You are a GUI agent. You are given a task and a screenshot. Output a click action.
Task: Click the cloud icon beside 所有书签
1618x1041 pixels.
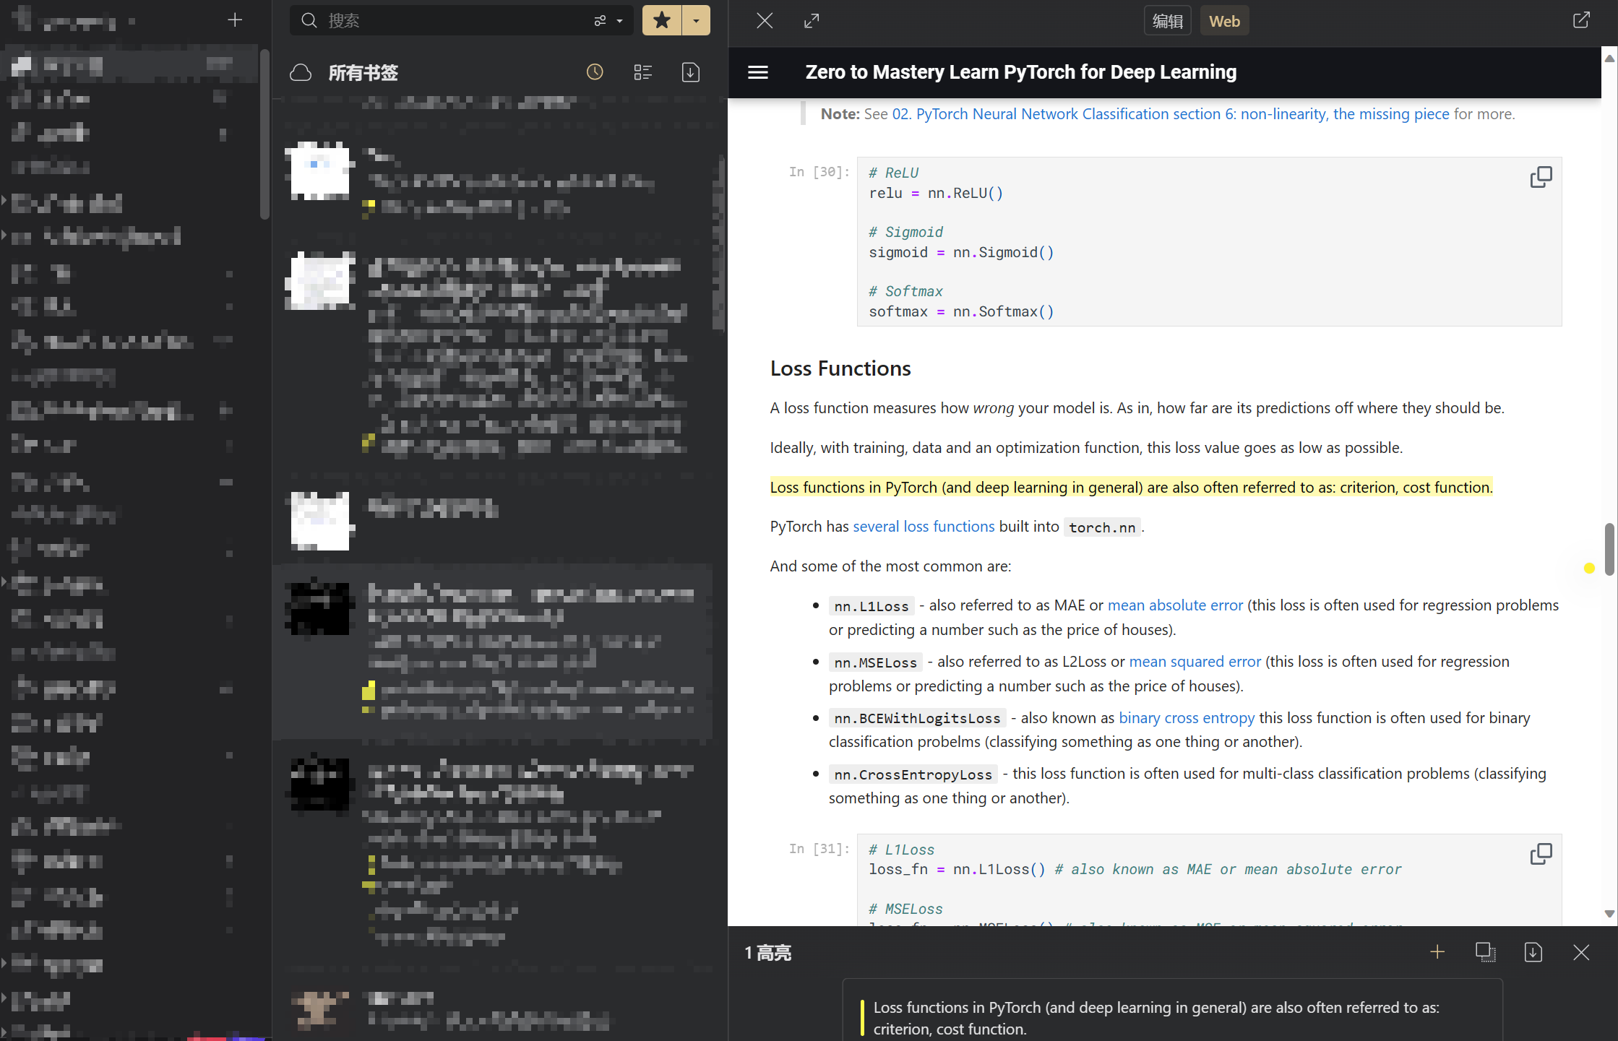(301, 72)
